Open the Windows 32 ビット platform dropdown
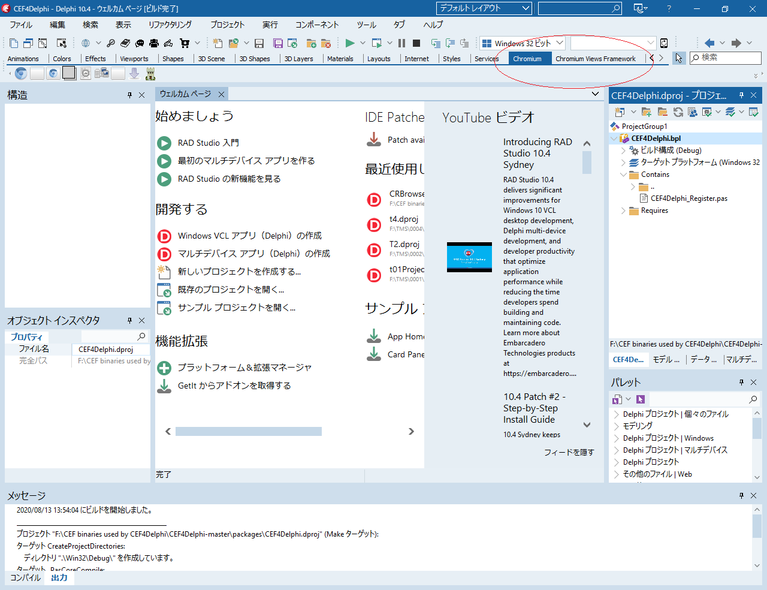The width and height of the screenshot is (767, 590). point(523,43)
